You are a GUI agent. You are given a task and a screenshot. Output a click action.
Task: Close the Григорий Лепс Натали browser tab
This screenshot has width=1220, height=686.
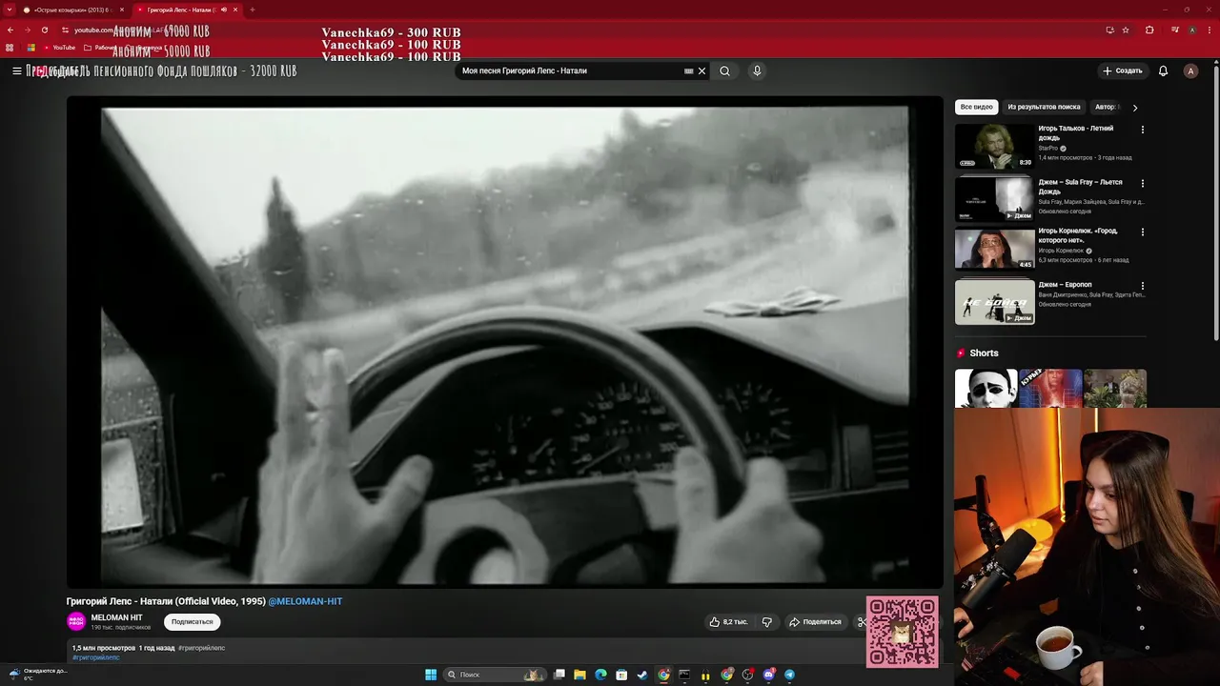(235, 10)
